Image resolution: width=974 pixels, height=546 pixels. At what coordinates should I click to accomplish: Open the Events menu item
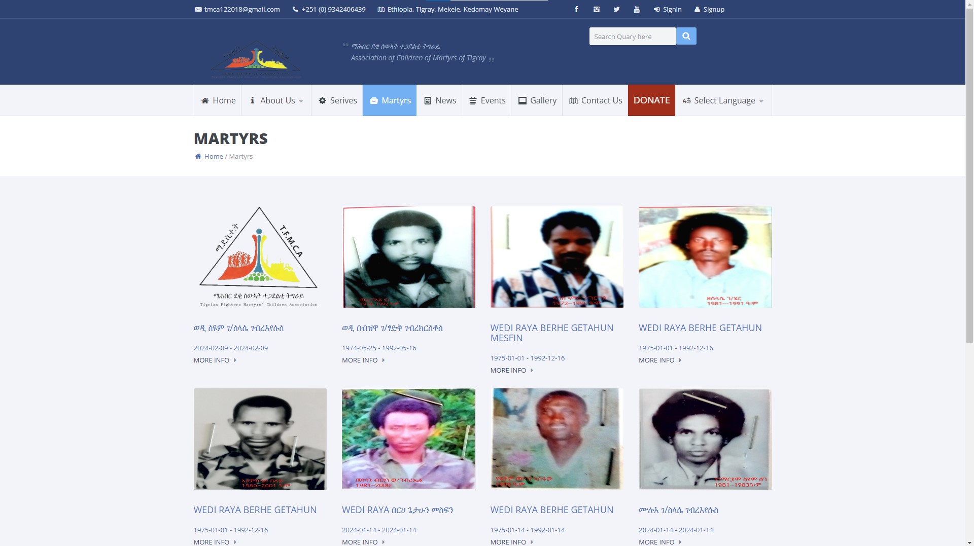click(x=486, y=100)
